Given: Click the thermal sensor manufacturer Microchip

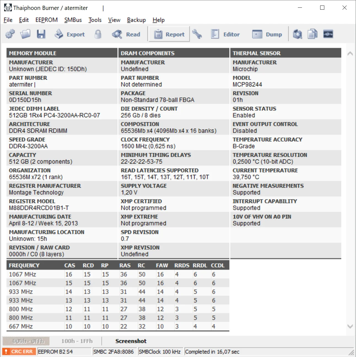Looking at the screenshot, I should tap(245, 69).
